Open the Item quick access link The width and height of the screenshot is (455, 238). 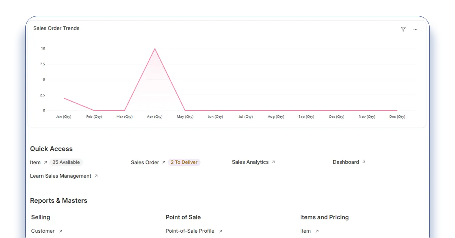35,162
